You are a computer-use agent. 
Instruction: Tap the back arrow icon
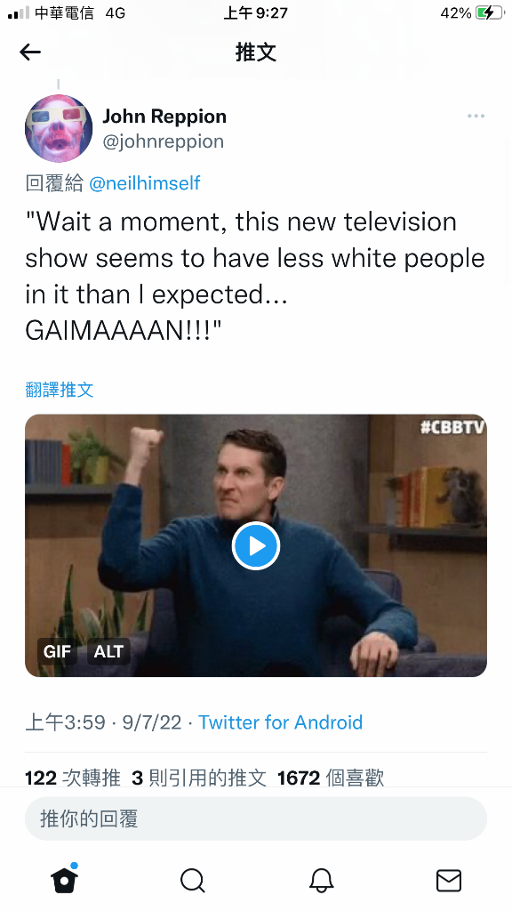pos(30,52)
